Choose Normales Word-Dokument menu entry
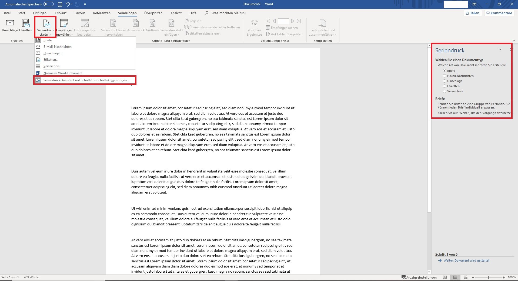The height and width of the screenshot is (281, 518). point(85,73)
